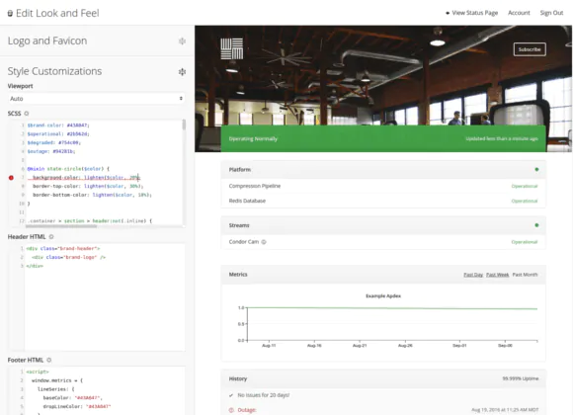Click the Outage red warning icon

coord(231,410)
